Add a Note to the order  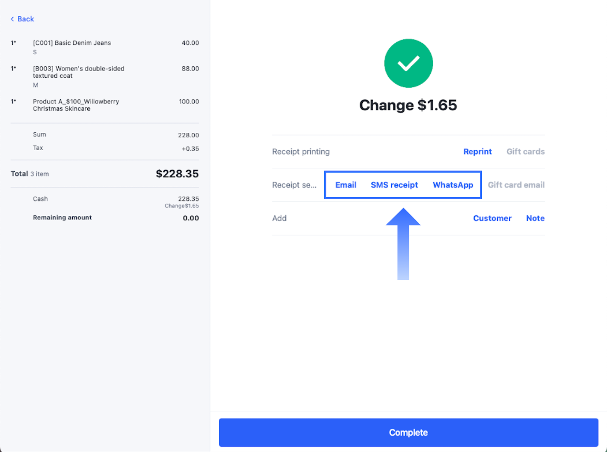[535, 218]
